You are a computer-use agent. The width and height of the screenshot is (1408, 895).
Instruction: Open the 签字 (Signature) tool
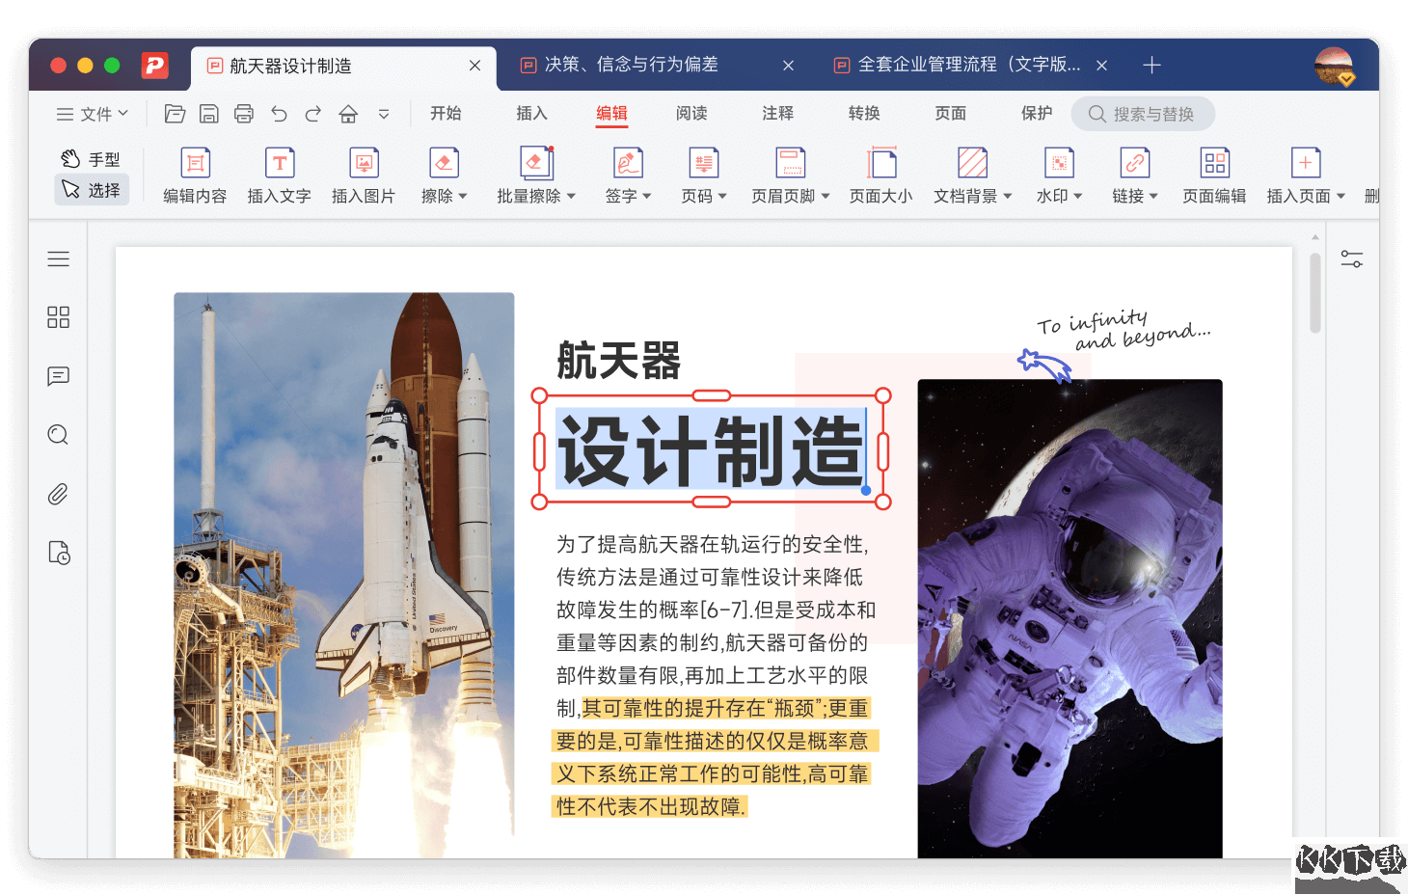627,176
